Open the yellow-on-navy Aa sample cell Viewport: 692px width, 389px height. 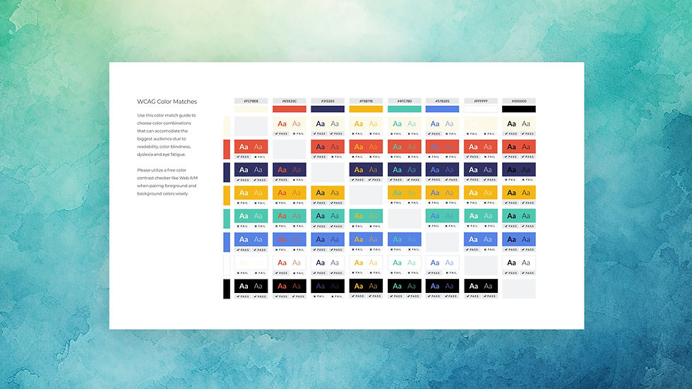coord(366,169)
